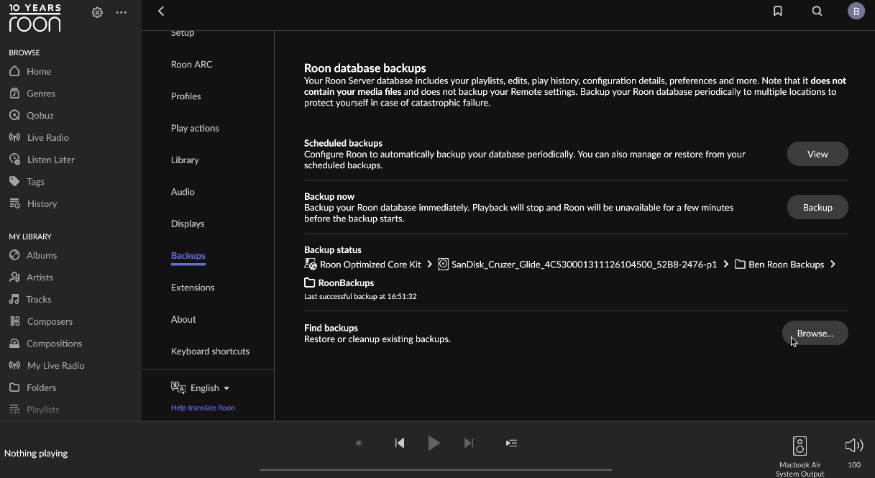Click the Tags label icon
Image resolution: width=875 pixels, height=478 pixels.
click(14, 182)
